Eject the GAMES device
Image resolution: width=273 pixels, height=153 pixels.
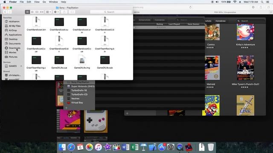coord(21,66)
